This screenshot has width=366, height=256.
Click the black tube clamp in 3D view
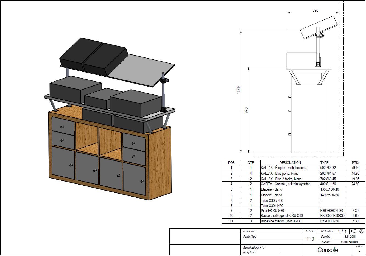coord(165,81)
